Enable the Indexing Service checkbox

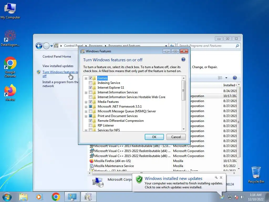click(x=90, y=83)
